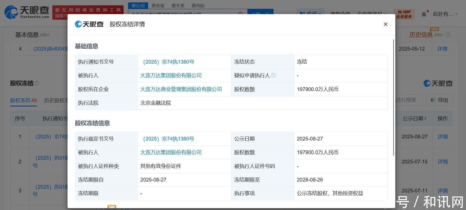Open 大连万达集团股份有限公司 in 股权冻结信息 section
This screenshot has height=210, width=466.
pyautogui.click(x=171, y=153)
